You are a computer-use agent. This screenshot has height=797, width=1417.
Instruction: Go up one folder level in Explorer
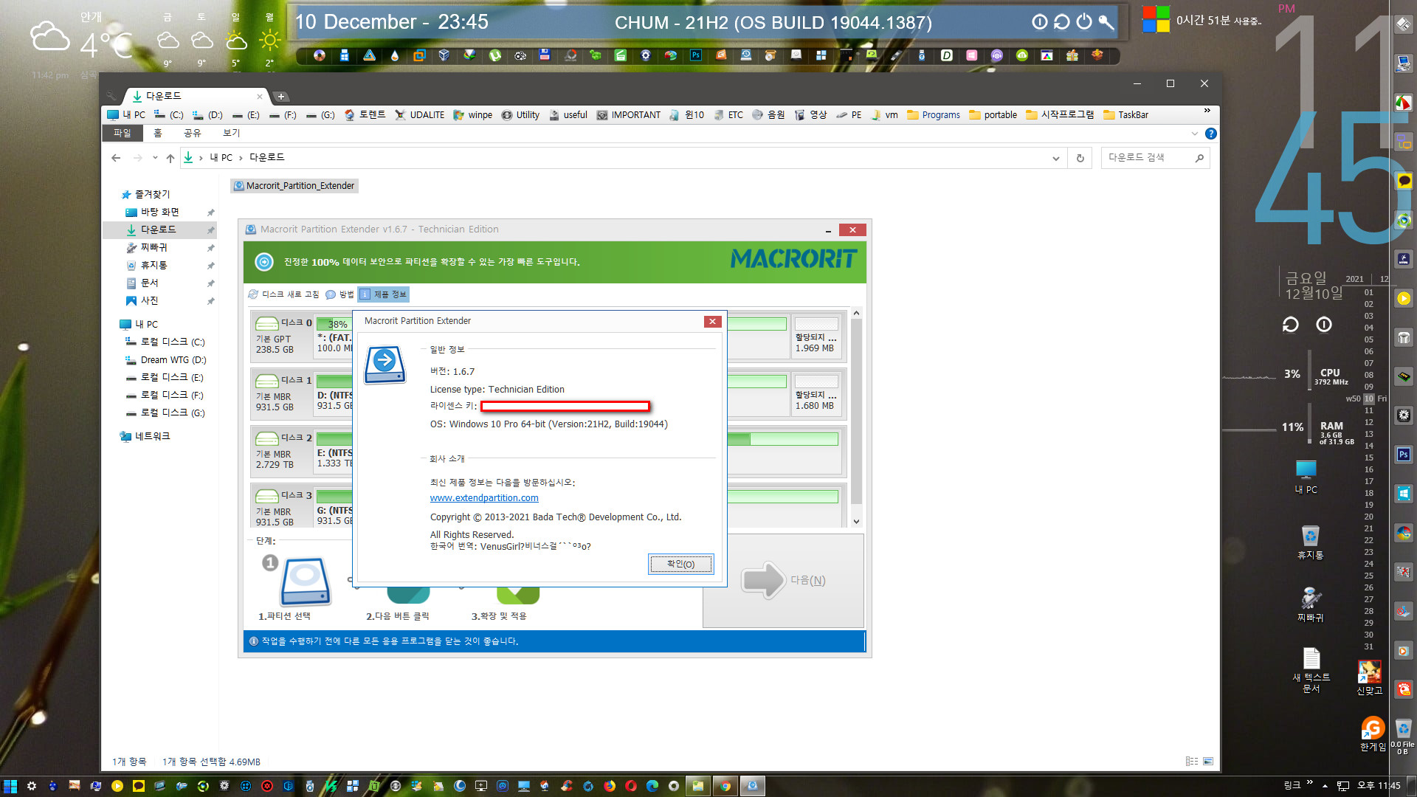[x=170, y=158]
